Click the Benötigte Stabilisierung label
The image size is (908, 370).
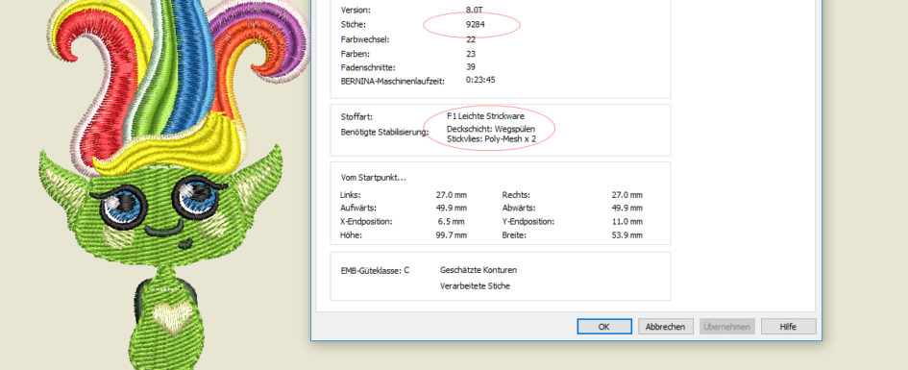tap(384, 132)
